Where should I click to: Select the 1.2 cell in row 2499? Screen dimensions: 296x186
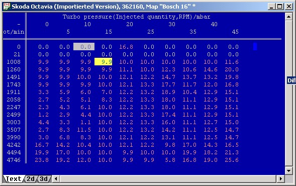pyautogui.click(x=43, y=115)
